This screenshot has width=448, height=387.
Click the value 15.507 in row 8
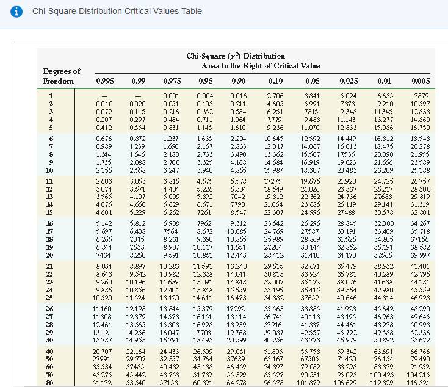(310, 154)
